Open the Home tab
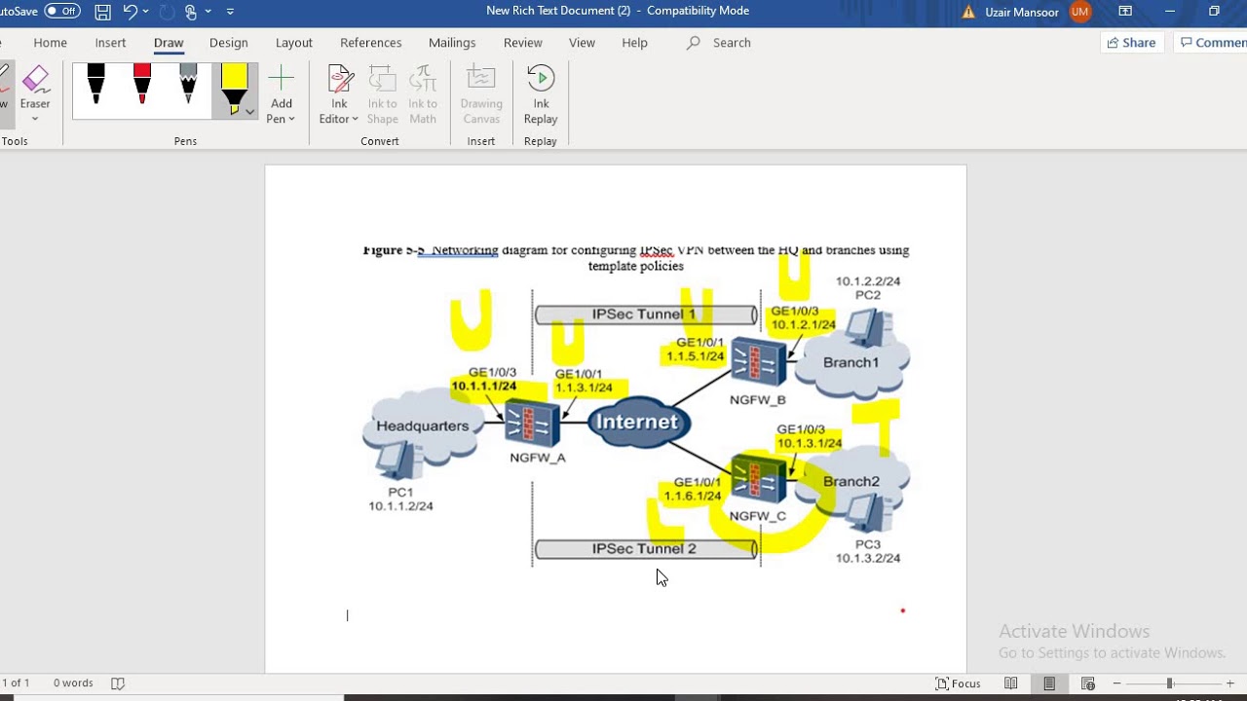 (51, 43)
